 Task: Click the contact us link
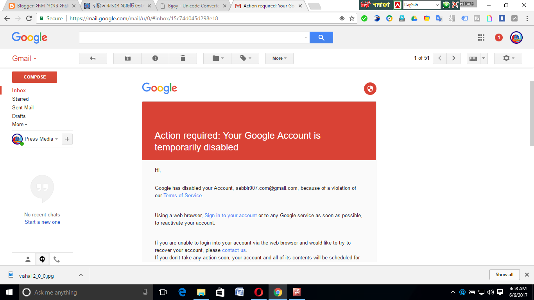coord(234,250)
